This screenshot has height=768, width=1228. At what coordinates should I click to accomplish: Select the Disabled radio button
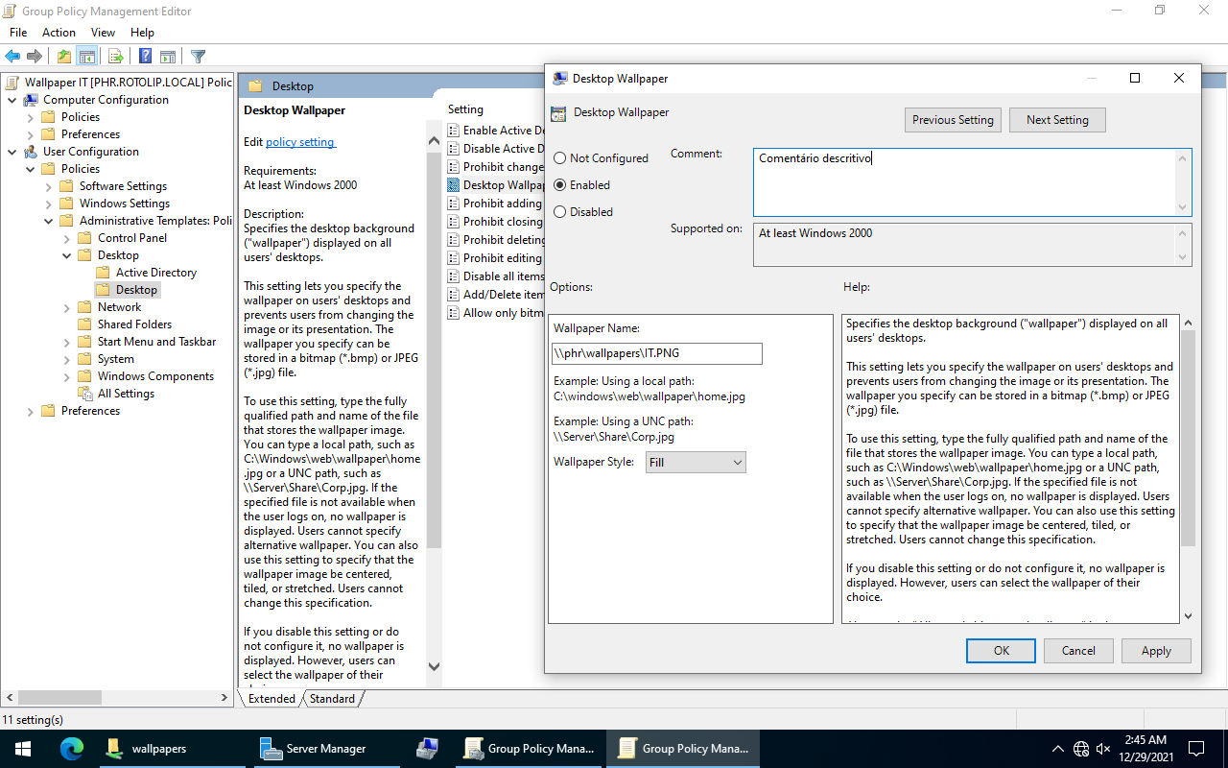pyautogui.click(x=560, y=212)
